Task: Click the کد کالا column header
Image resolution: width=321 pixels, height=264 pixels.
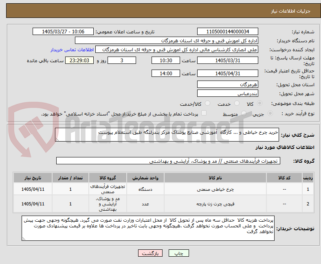Action: (284, 178)
